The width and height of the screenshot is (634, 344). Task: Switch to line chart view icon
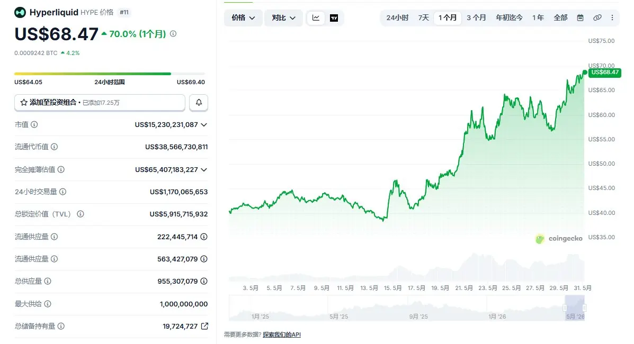tap(316, 18)
